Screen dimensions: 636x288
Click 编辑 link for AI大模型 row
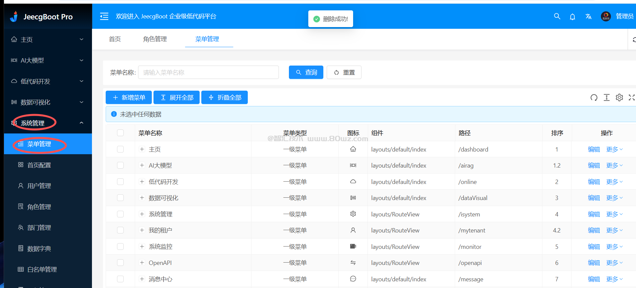[594, 165]
